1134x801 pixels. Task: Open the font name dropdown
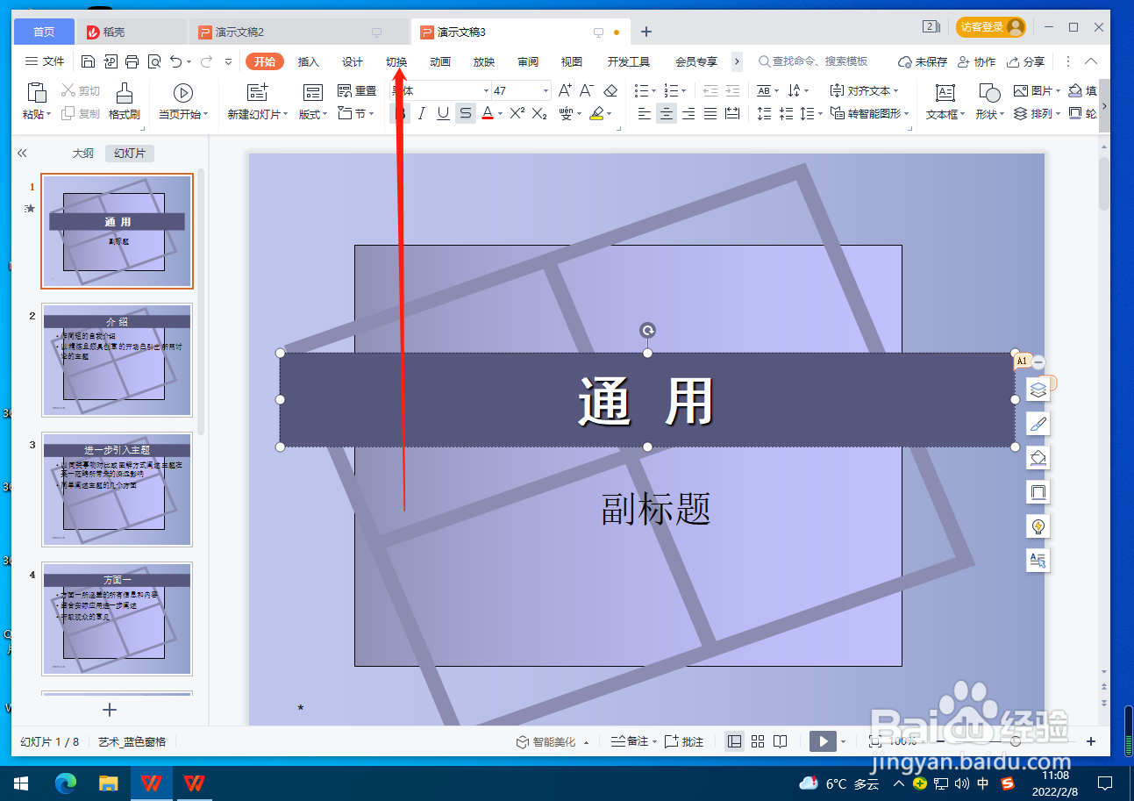coord(486,90)
